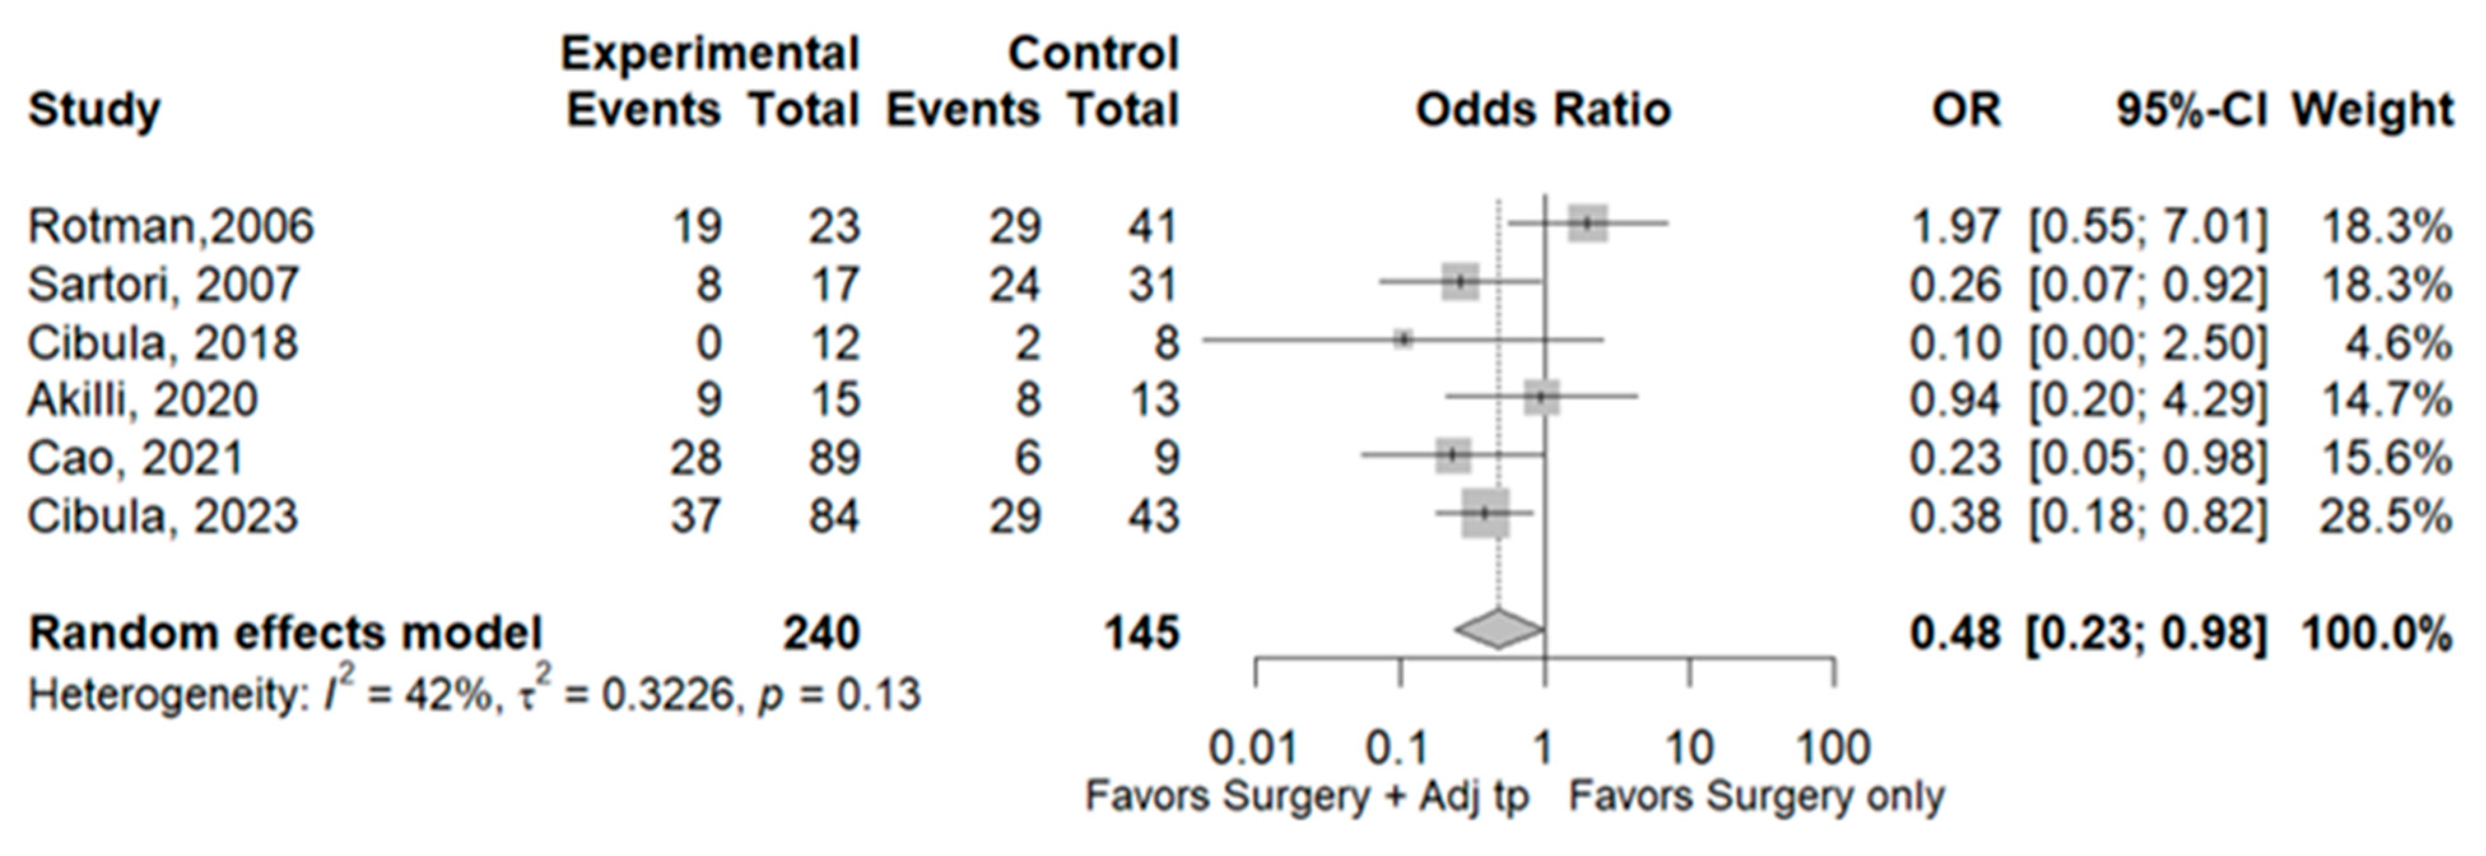Click the 100 tick label on the axis
Image resolution: width=2486 pixels, height=856 pixels.
[1833, 748]
